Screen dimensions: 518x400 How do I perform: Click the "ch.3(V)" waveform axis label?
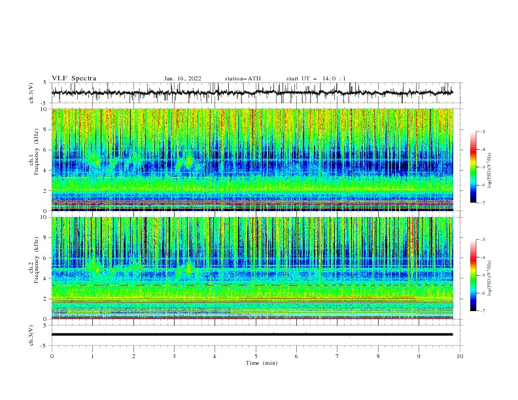pyautogui.click(x=31, y=335)
